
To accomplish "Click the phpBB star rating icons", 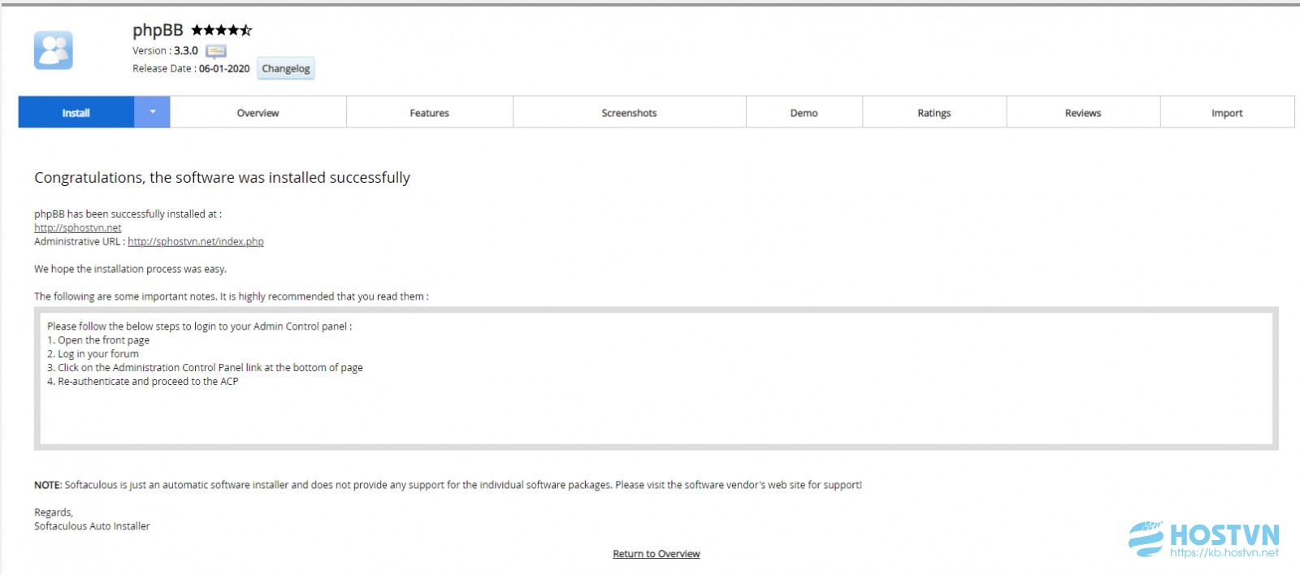I will (x=222, y=30).
